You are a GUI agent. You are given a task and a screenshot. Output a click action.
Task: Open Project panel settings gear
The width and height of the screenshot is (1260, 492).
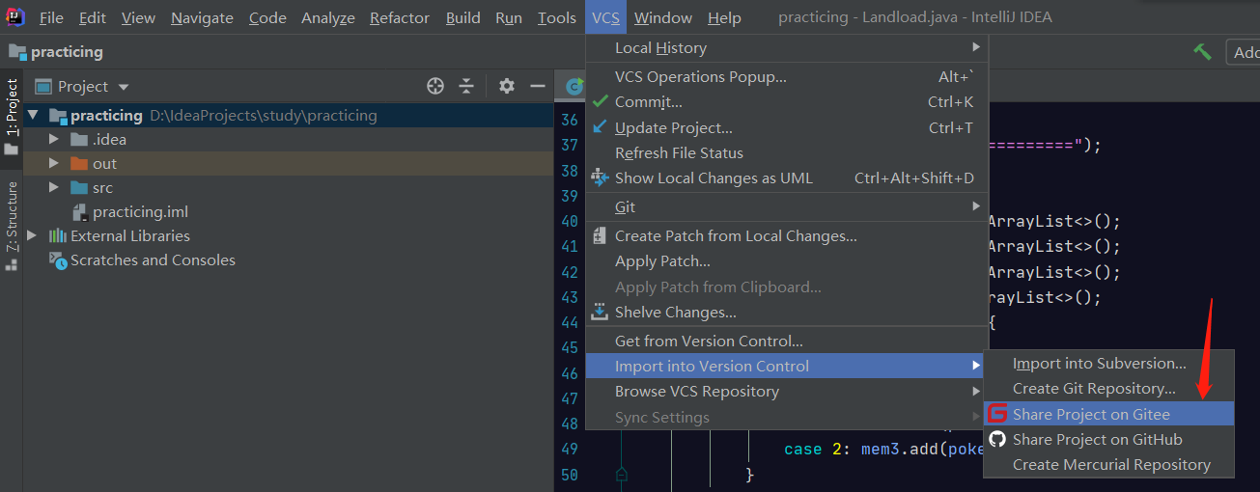click(x=507, y=87)
